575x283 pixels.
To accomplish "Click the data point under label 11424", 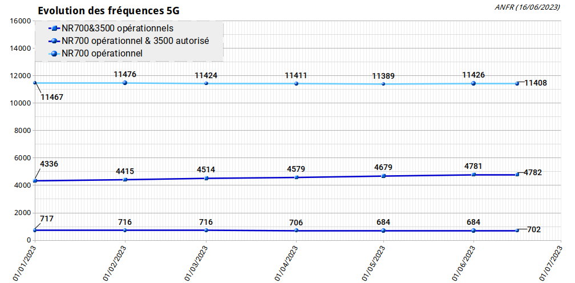I will pyautogui.click(x=206, y=83).
